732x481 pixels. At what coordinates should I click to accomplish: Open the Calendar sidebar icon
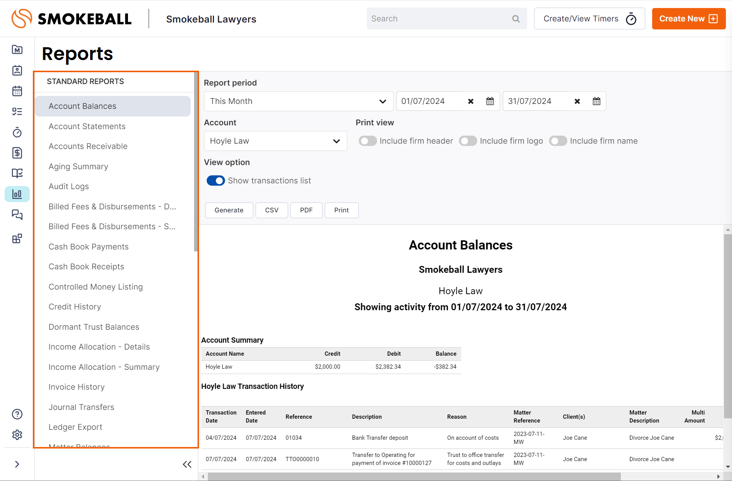coord(17,91)
